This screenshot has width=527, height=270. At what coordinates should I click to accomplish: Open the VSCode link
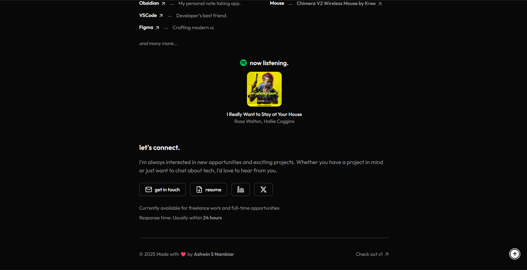pos(148,16)
